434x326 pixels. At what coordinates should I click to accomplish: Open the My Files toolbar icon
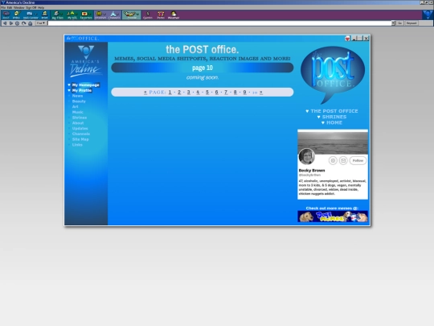click(x=57, y=15)
